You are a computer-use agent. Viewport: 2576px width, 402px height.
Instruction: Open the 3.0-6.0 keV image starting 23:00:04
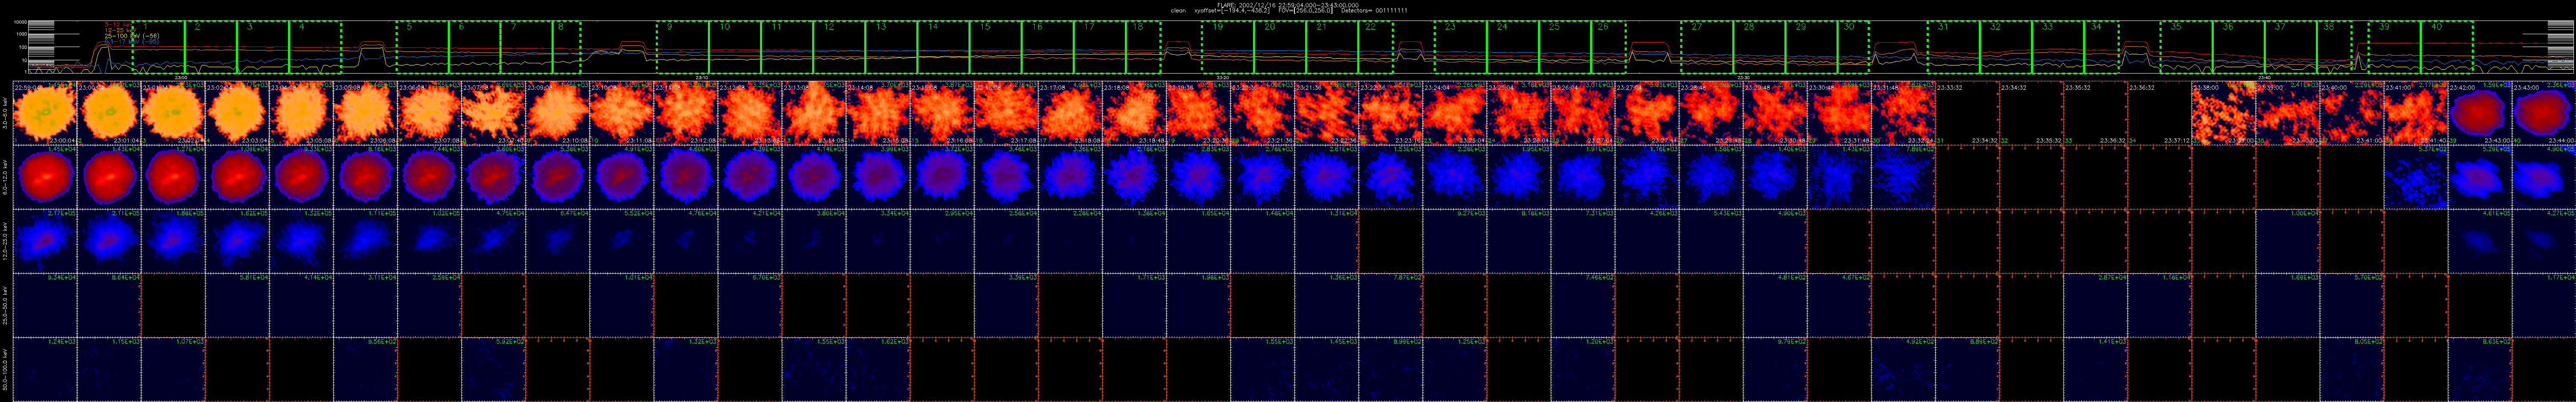108,113
